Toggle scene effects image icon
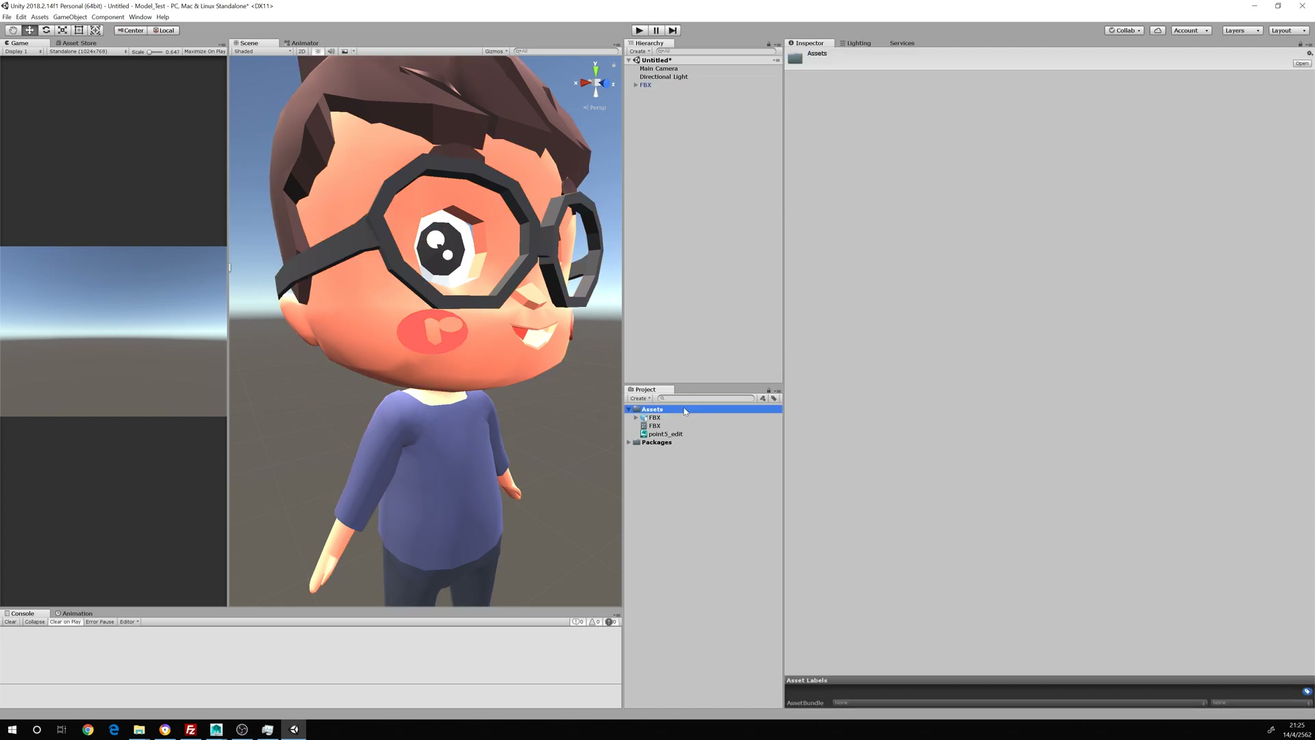The height and width of the screenshot is (740, 1315). coord(345,51)
